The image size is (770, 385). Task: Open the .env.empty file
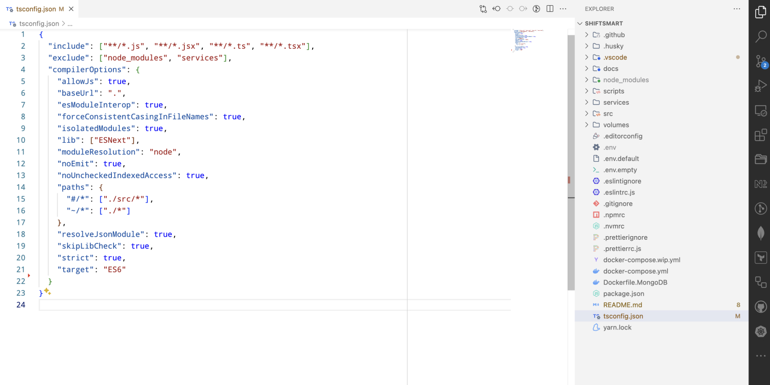[x=662, y=170]
